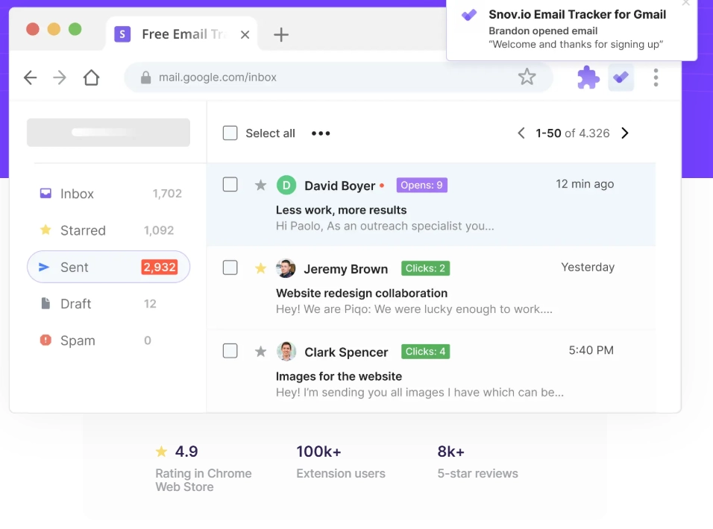Viewport: 713px width, 529px height.
Task: Go to next page of emails
Action: 625,133
